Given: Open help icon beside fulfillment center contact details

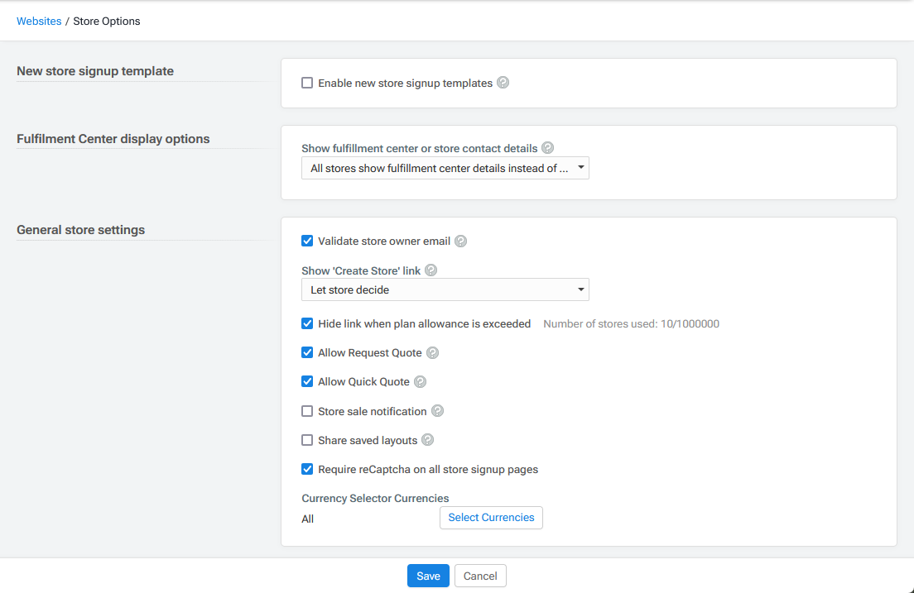Looking at the screenshot, I should [x=547, y=147].
